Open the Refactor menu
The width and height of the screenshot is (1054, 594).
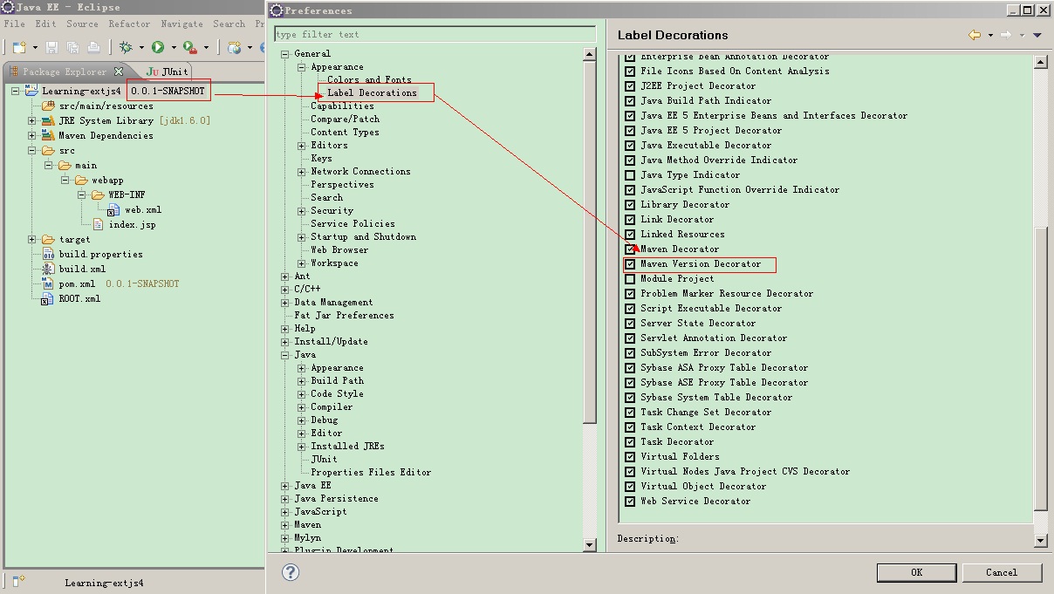tap(129, 24)
